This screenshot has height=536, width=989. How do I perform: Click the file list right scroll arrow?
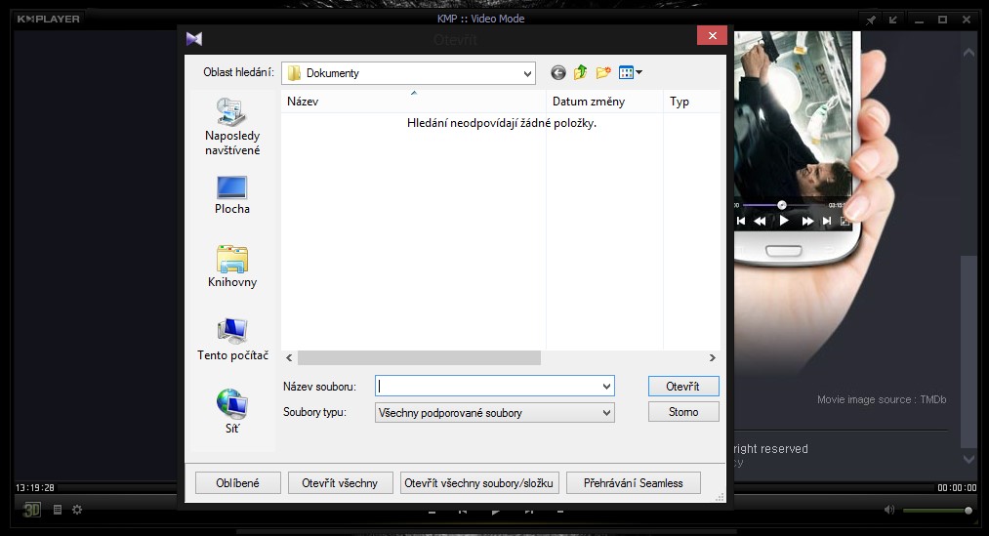[x=712, y=357]
